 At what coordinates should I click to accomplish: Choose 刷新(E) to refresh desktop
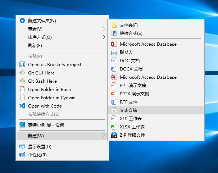coord(35,46)
